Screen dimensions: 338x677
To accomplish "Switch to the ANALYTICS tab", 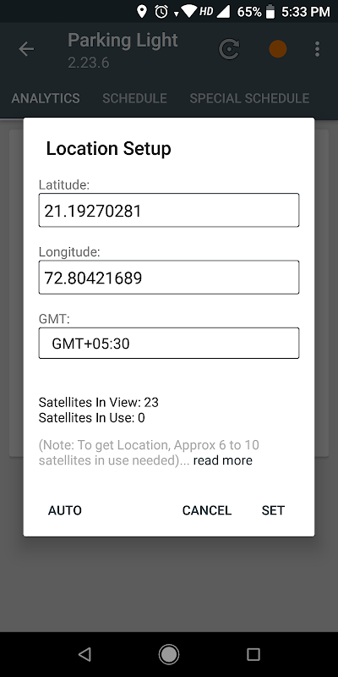I will coord(46,98).
